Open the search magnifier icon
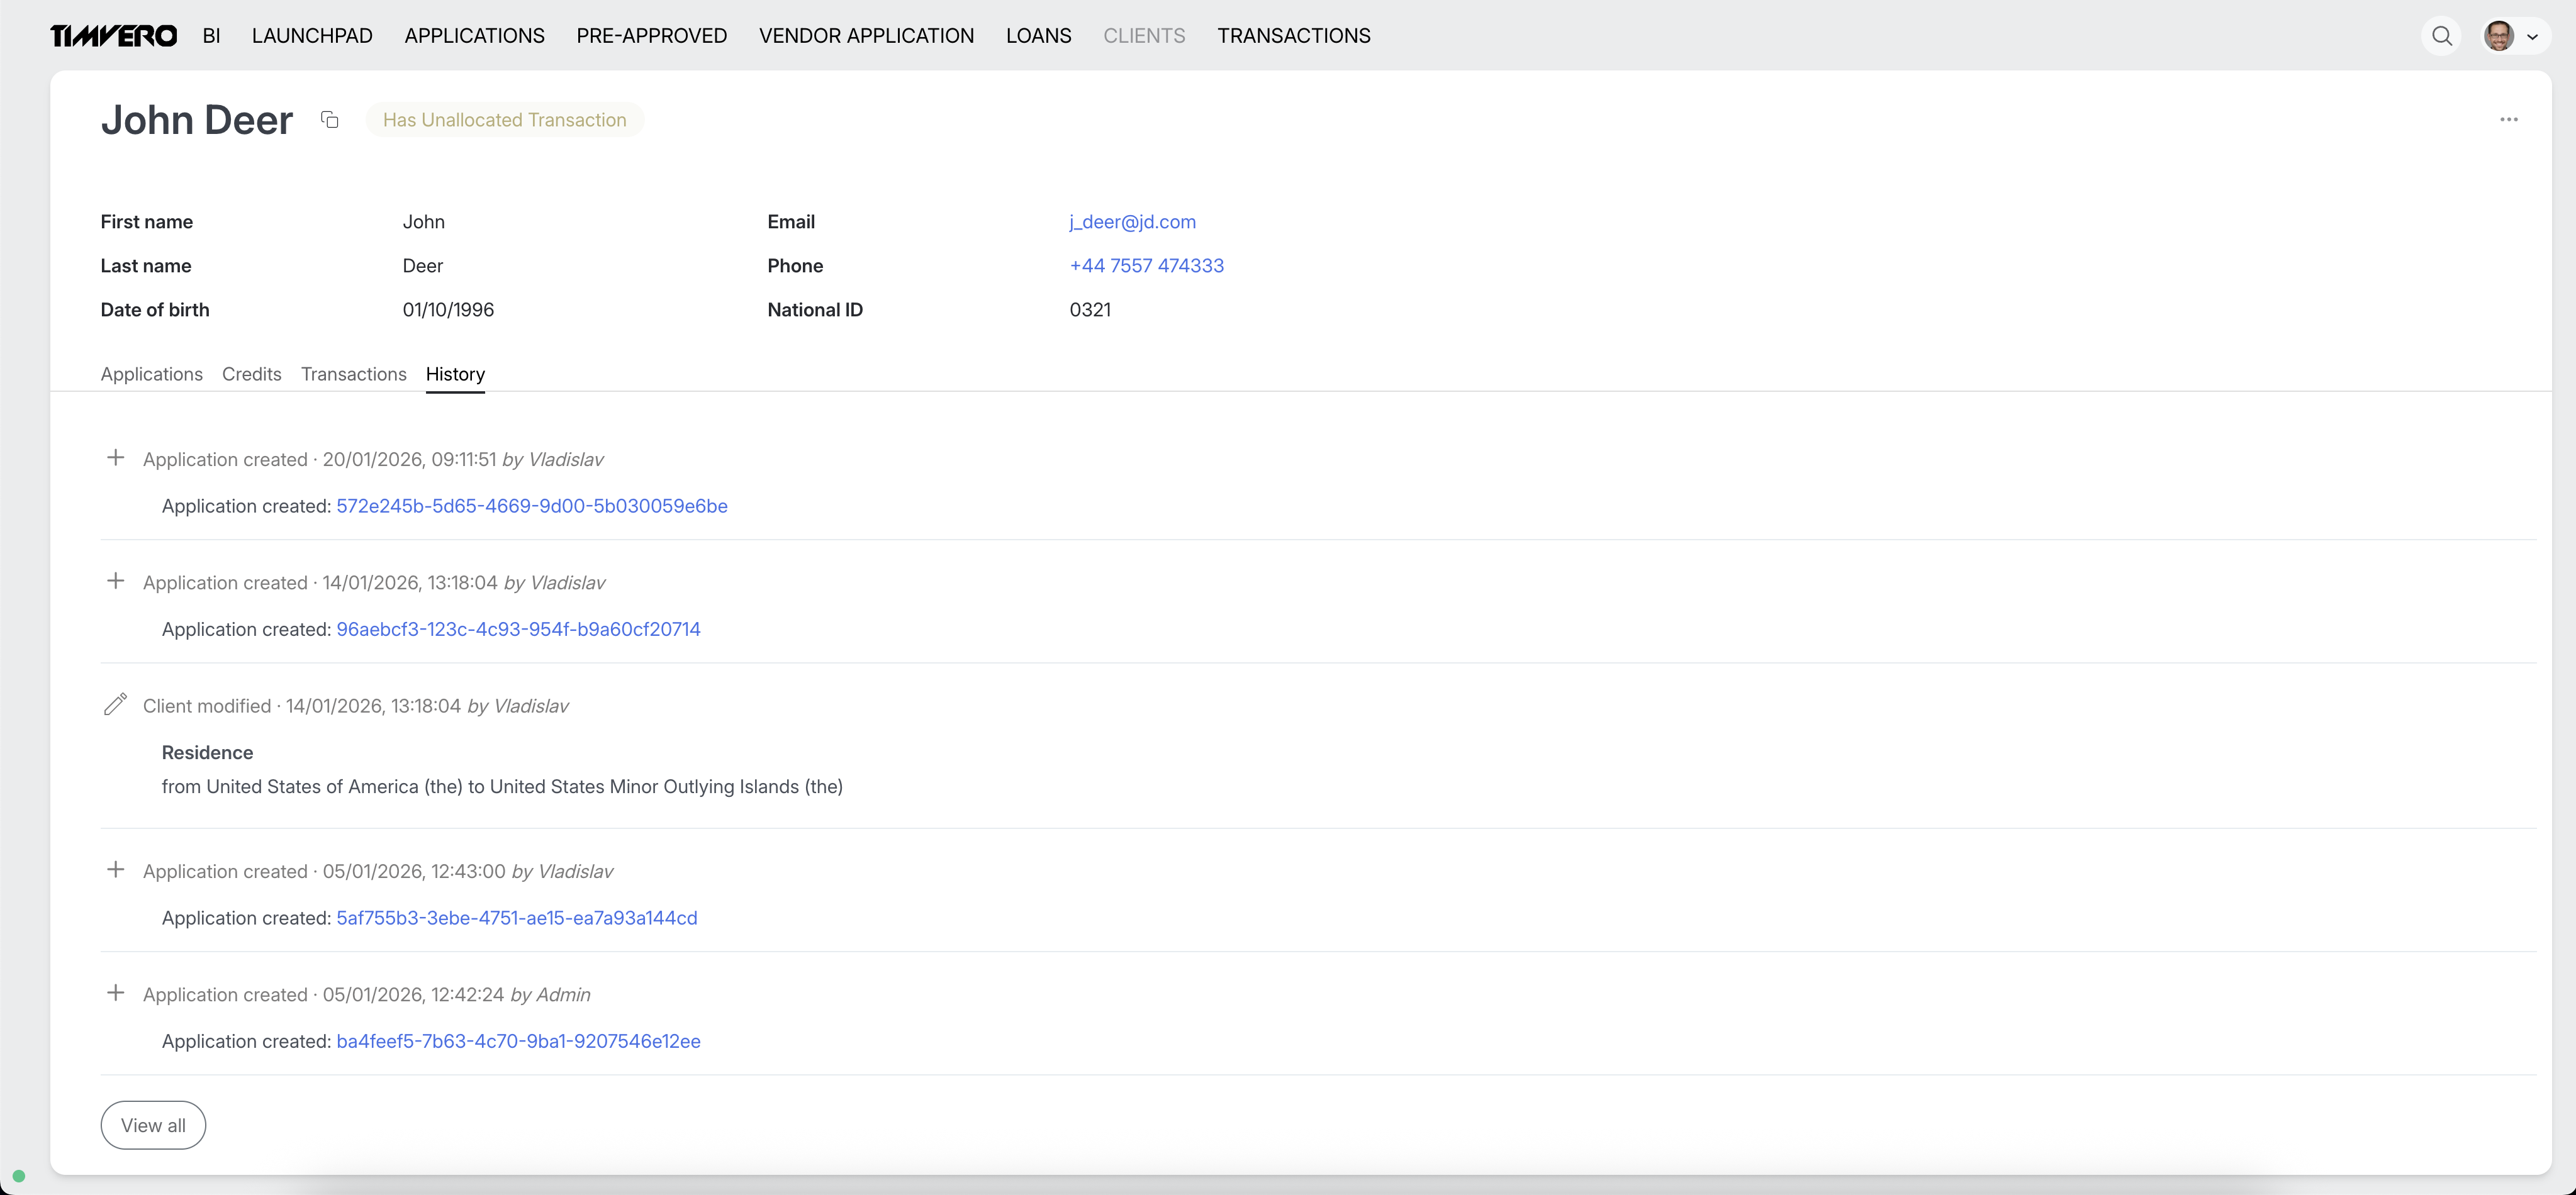Image resolution: width=2576 pixels, height=1195 pixels. click(2441, 36)
